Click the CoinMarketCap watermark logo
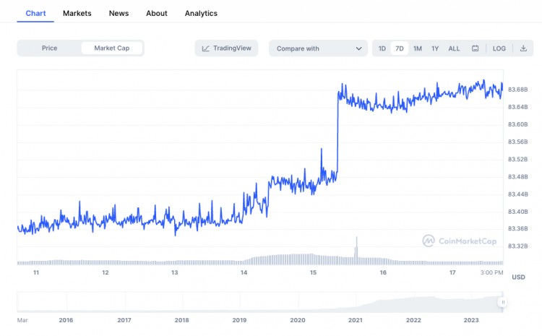Image resolution: width=542 pixels, height=336 pixels. click(x=428, y=241)
